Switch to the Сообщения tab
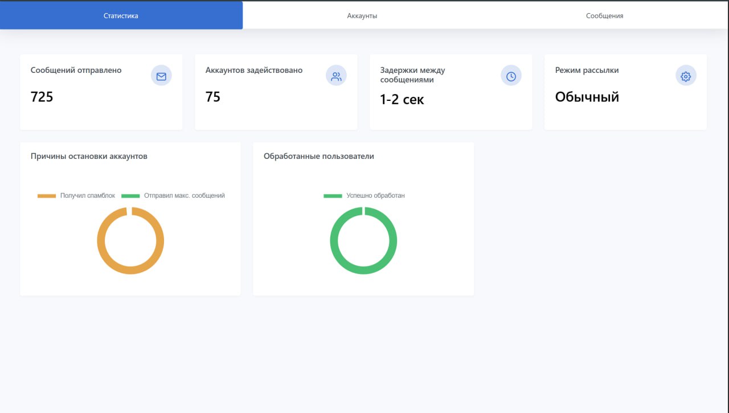 pos(604,15)
